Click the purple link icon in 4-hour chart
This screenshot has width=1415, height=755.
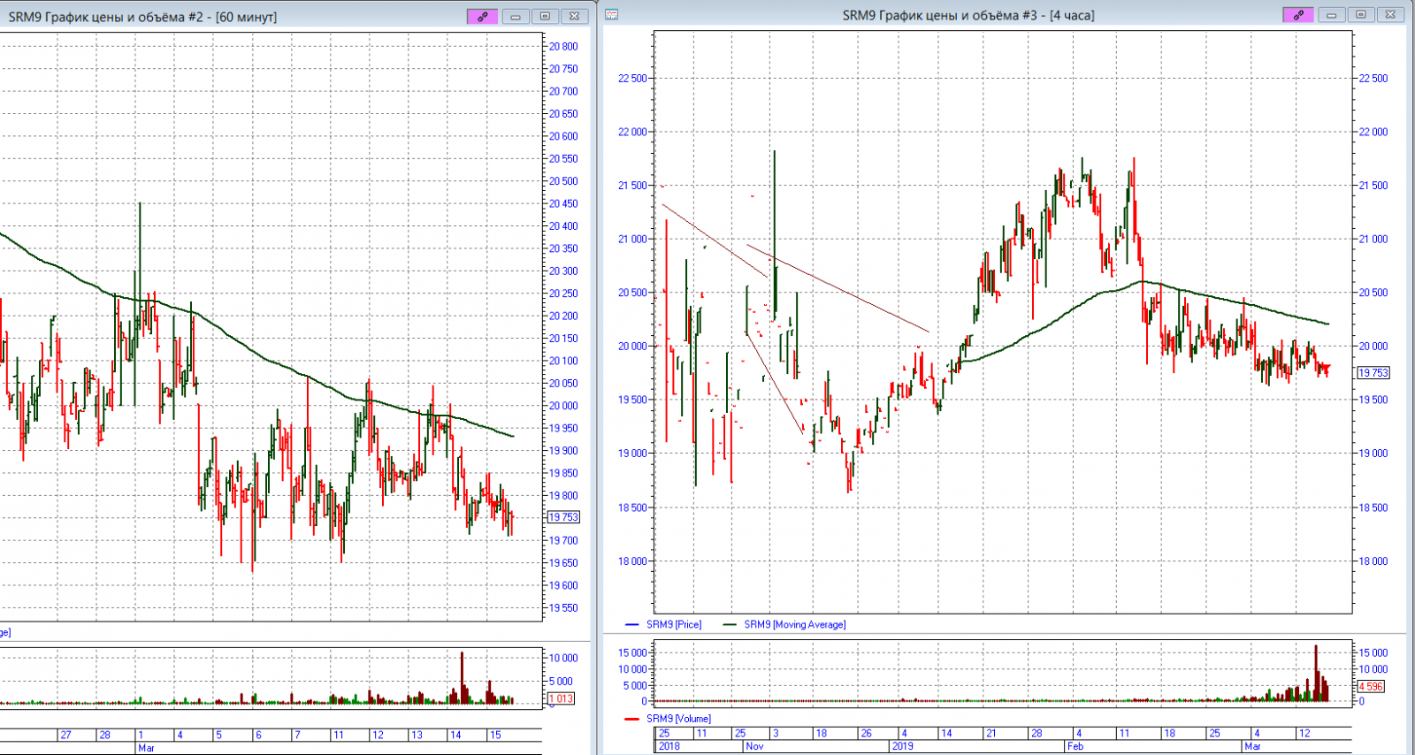pos(1297,15)
